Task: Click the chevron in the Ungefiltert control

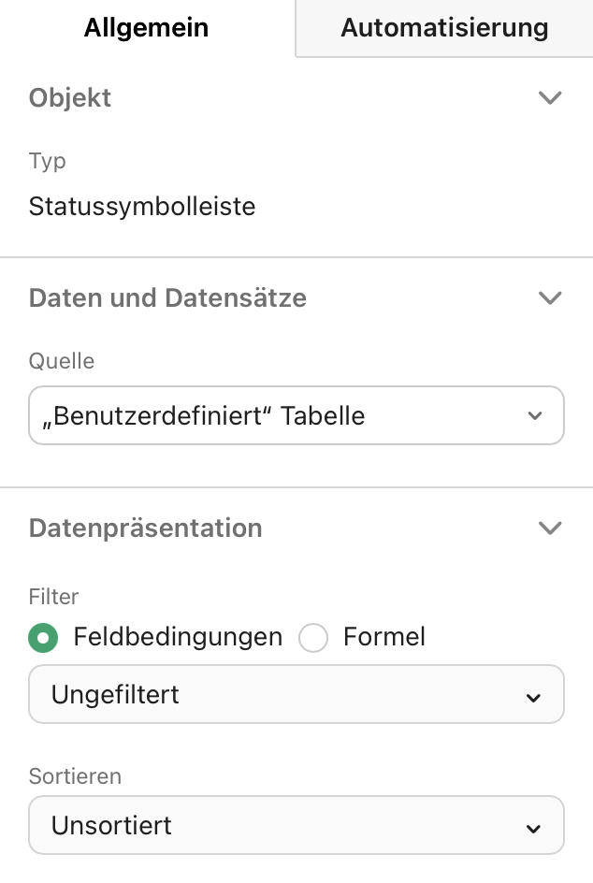Action: [x=533, y=696]
